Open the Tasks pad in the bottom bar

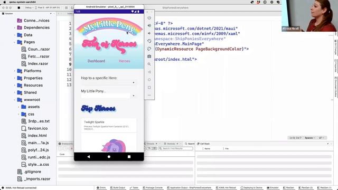point(134,188)
